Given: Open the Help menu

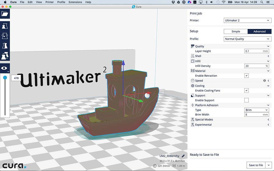Looking at the screenshot, I should click(88, 2).
